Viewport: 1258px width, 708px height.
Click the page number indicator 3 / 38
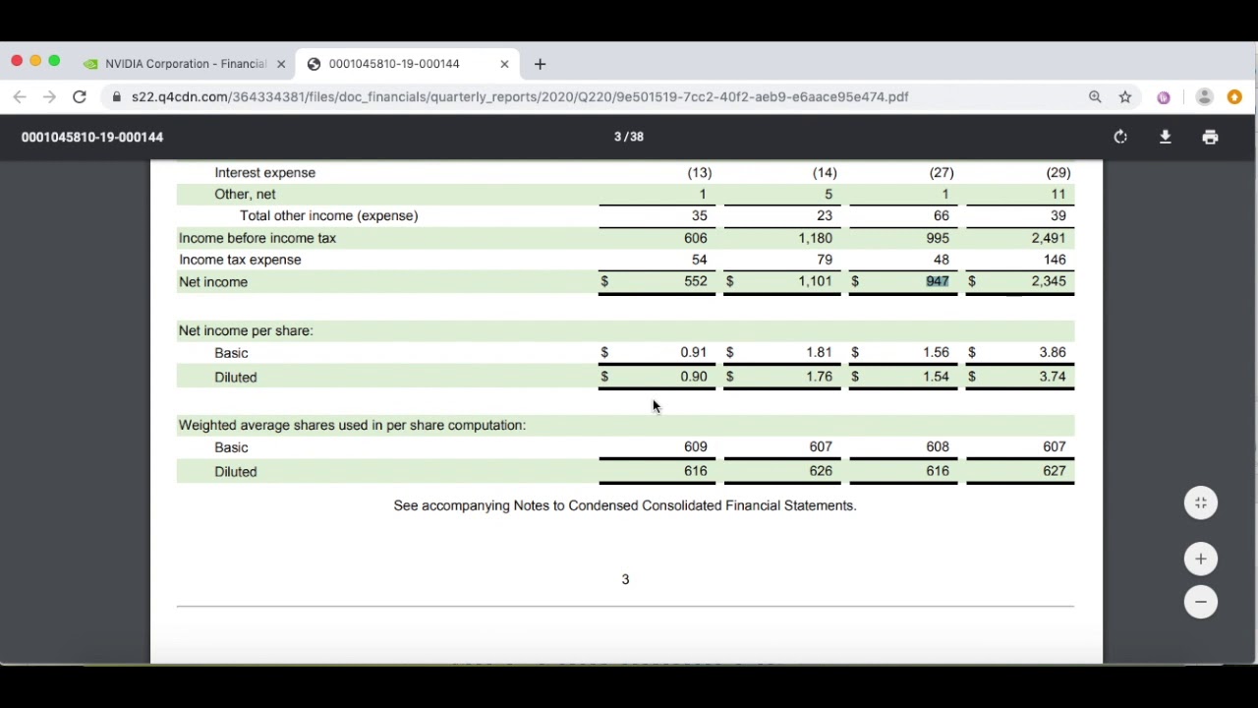pyautogui.click(x=629, y=137)
